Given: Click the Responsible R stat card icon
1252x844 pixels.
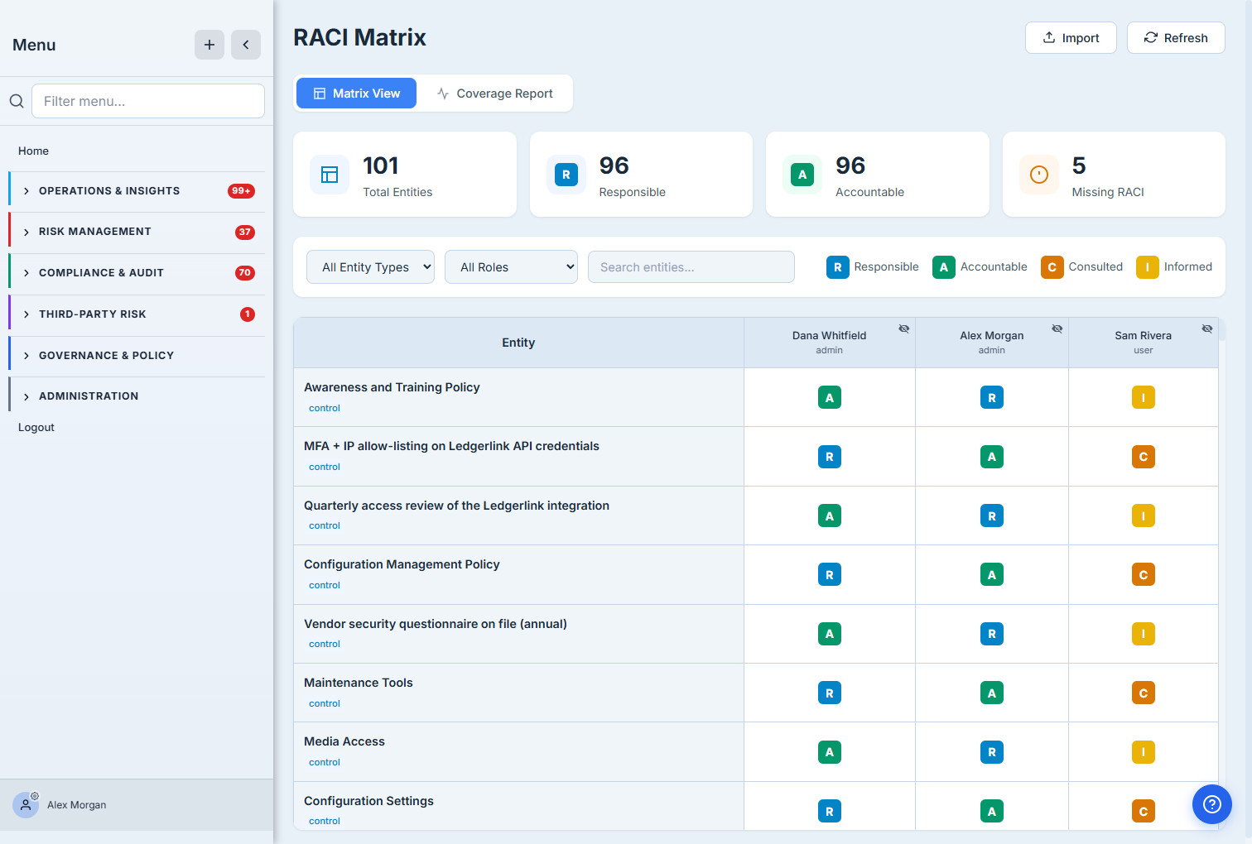Looking at the screenshot, I should 566,175.
